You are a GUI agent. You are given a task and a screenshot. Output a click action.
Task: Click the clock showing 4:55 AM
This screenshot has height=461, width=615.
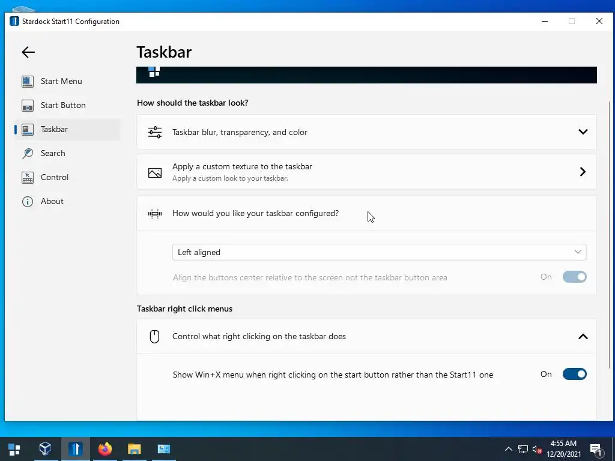click(x=563, y=444)
